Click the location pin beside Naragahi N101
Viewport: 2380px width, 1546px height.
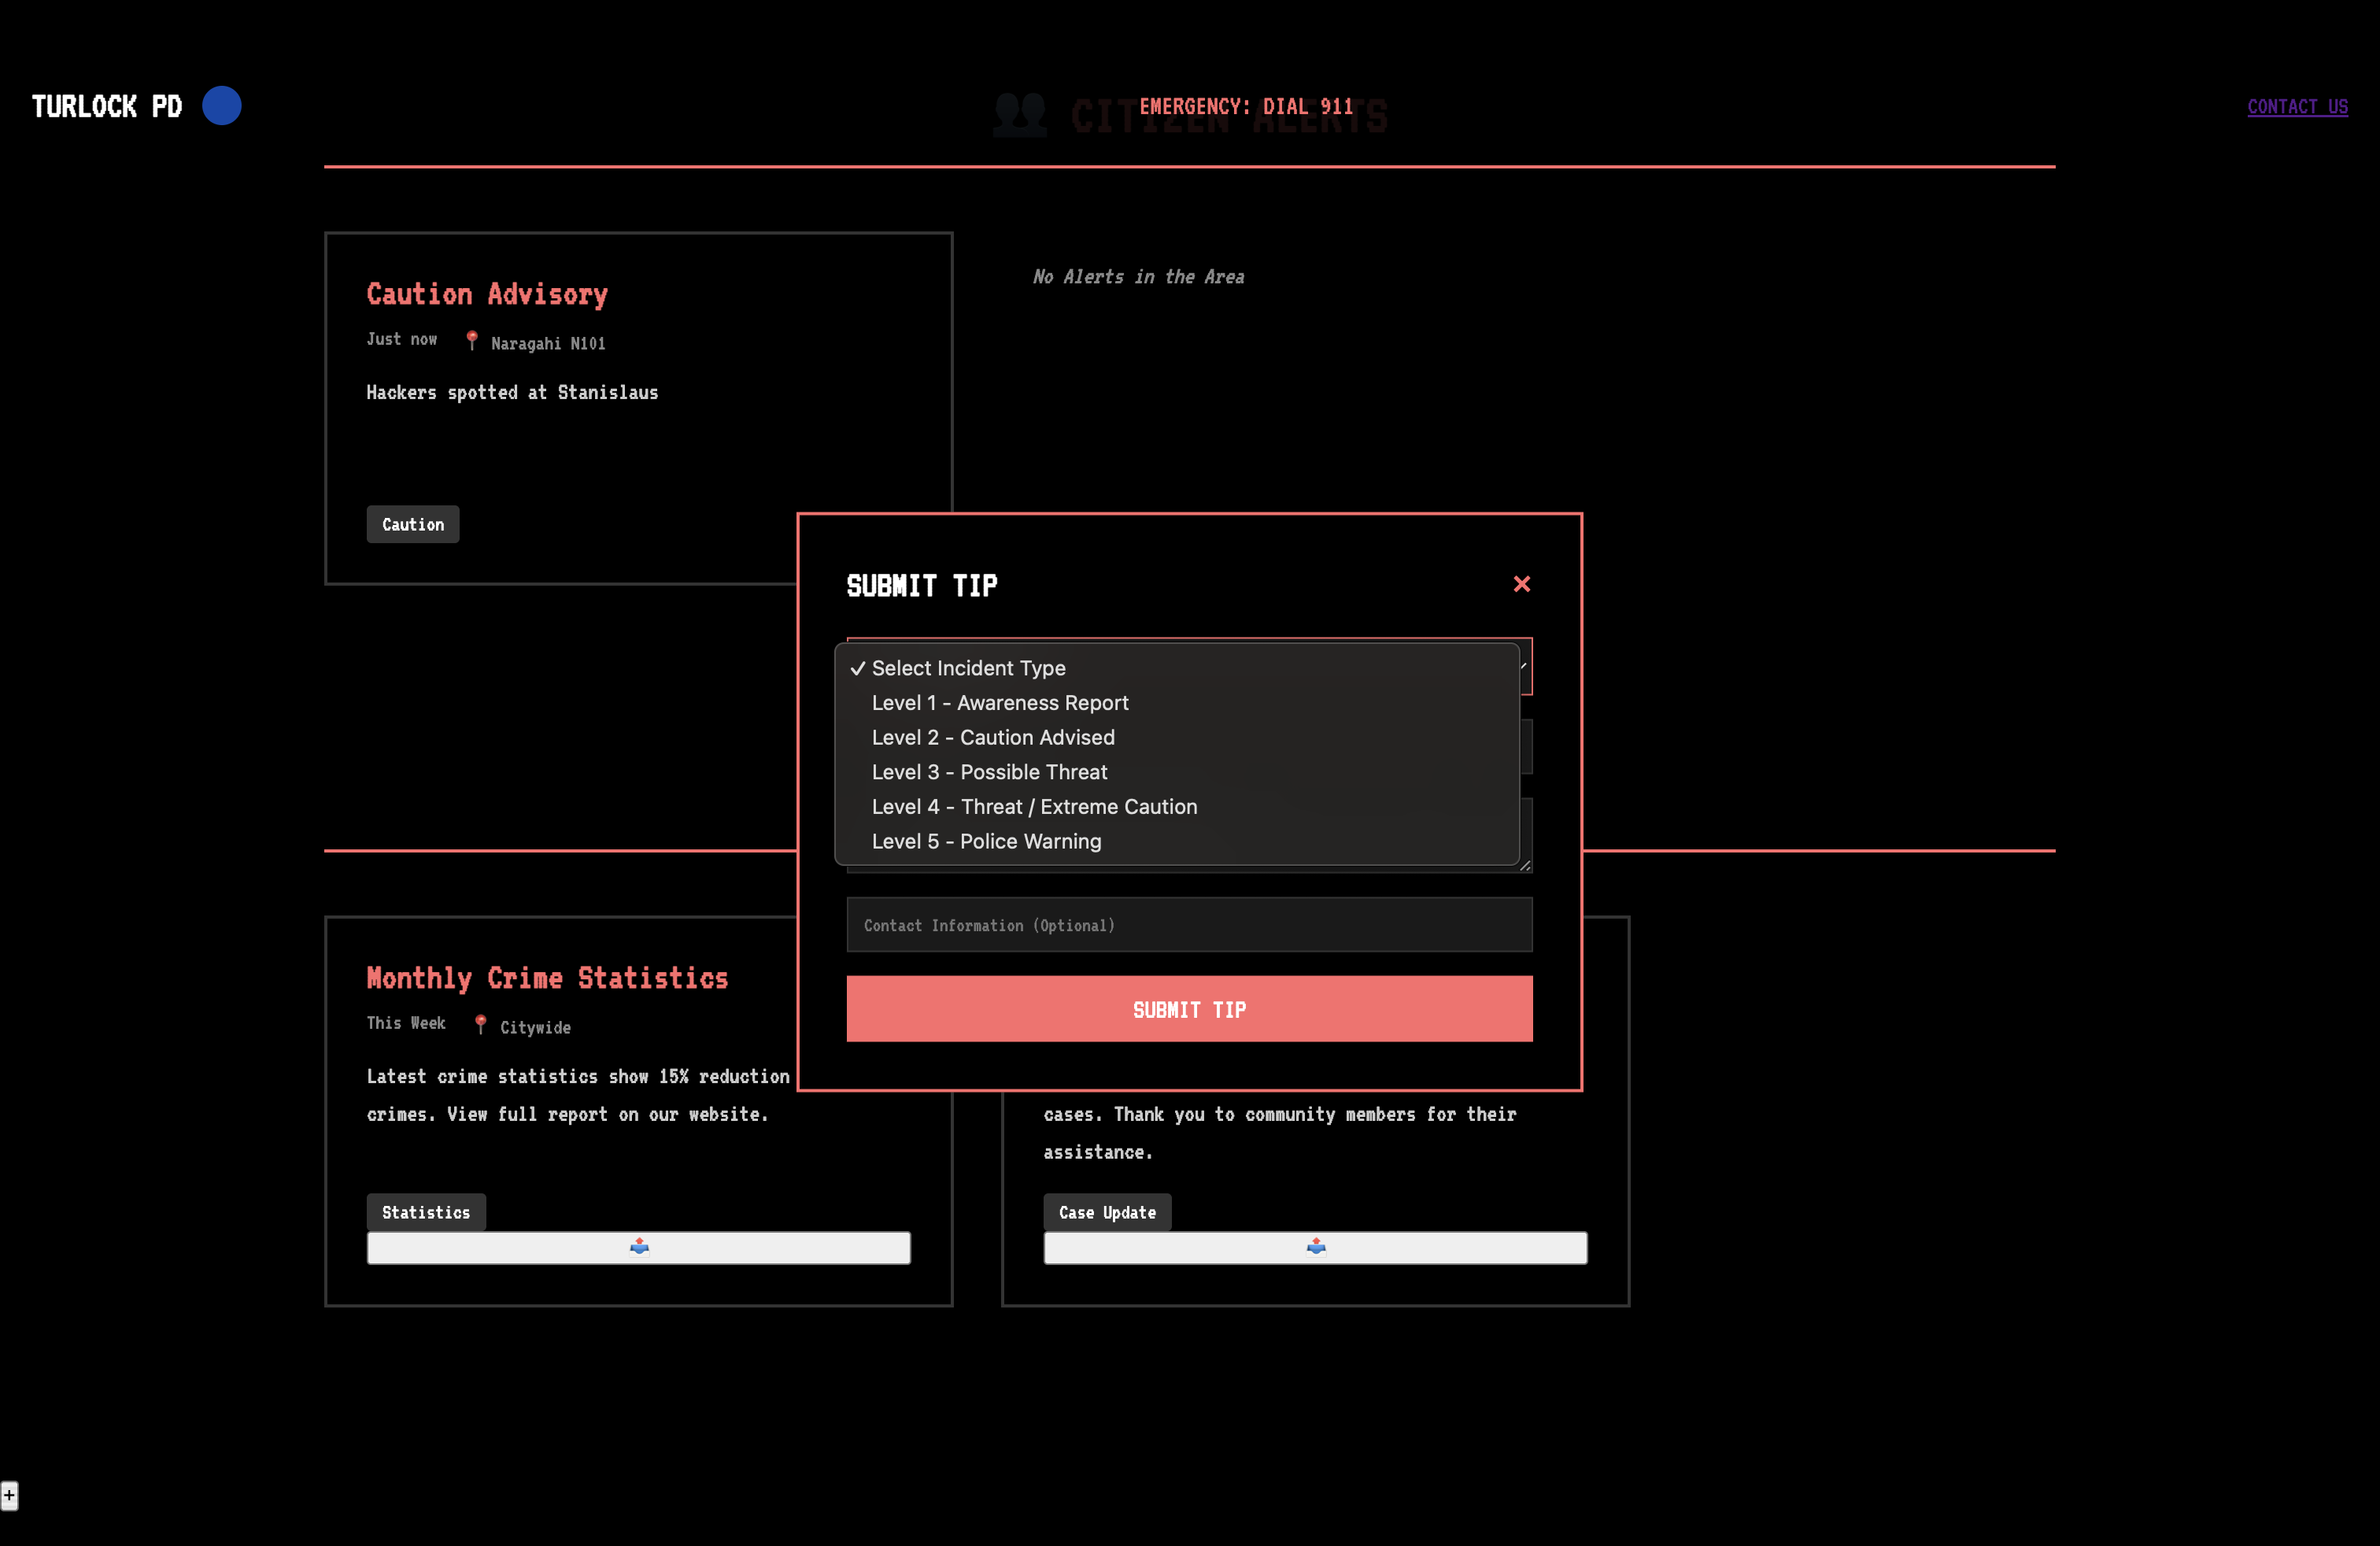pos(472,341)
